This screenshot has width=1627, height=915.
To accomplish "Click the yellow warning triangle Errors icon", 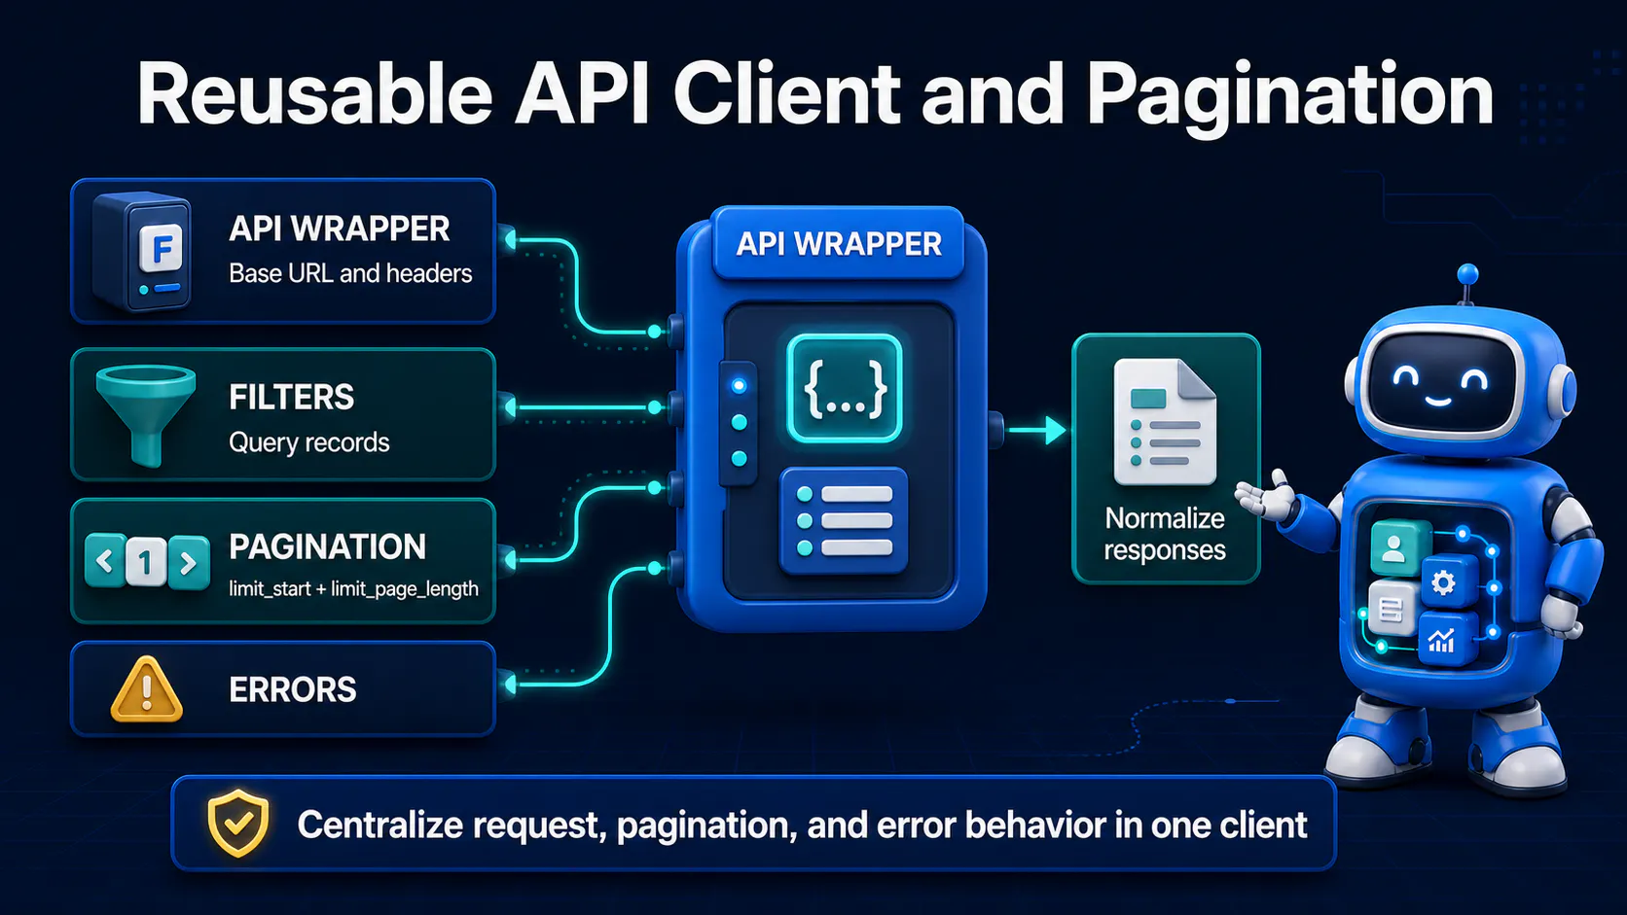I will coord(147,689).
